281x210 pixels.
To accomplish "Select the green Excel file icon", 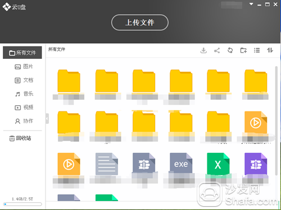I will (218, 164).
